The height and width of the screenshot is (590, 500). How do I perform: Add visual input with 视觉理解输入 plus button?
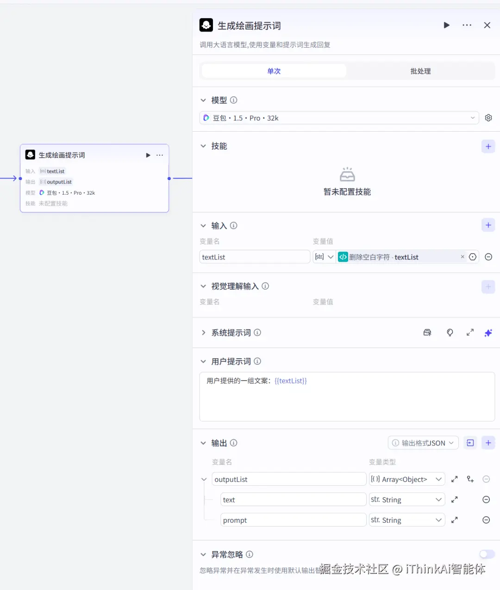(488, 287)
